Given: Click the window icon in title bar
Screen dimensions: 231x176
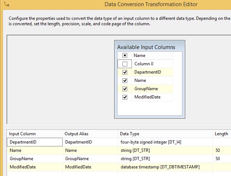Looking at the screenshot, I should (x=7, y=4).
